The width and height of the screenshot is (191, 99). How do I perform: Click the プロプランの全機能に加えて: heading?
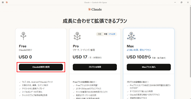pos(138,82)
